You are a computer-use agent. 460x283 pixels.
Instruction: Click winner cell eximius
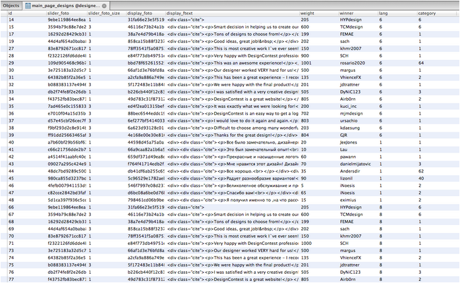click(x=348, y=200)
